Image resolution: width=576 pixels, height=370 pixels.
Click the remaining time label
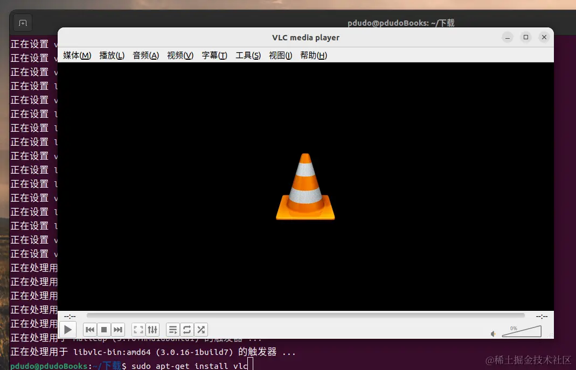pos(542,316)
